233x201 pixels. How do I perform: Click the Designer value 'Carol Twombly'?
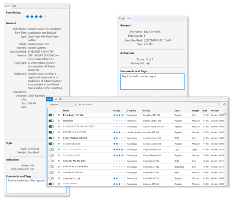point(36,96)
